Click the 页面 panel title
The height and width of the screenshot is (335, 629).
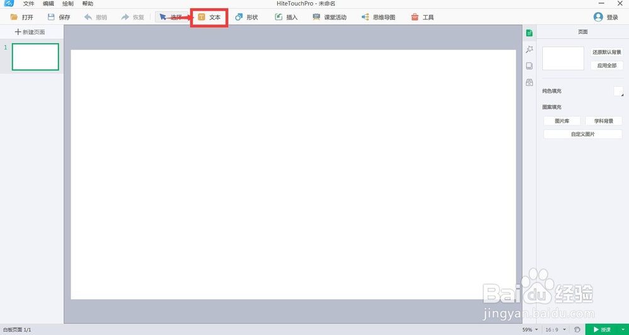(583, 32)
